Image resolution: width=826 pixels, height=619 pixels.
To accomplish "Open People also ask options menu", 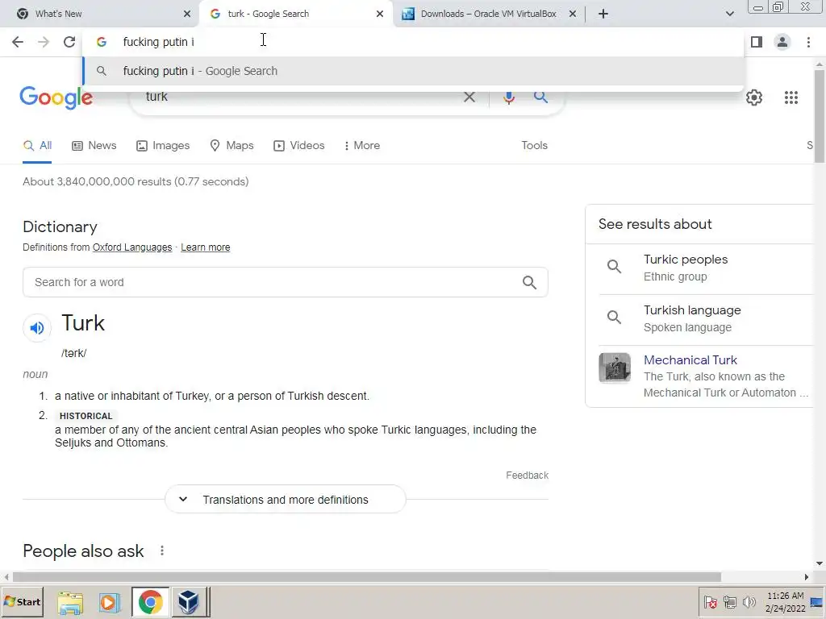I will [161, 550].
